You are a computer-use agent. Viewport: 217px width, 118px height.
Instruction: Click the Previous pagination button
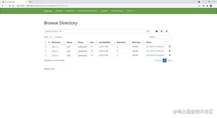[158, 60]
